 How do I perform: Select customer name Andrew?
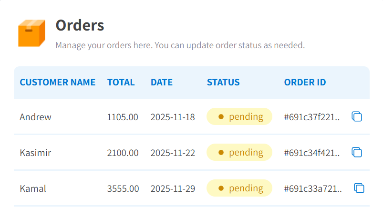point(35,117)
